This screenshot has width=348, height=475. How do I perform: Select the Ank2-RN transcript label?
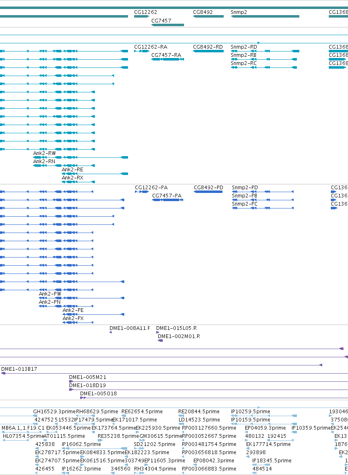(x=44, y=161)
